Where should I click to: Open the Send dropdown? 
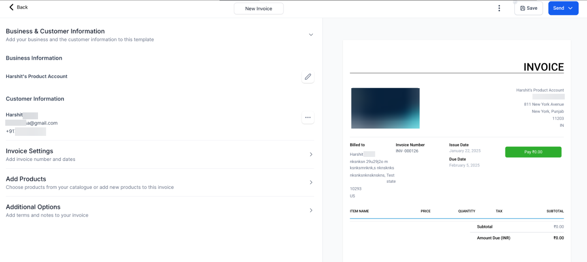[x=563, y=8]
